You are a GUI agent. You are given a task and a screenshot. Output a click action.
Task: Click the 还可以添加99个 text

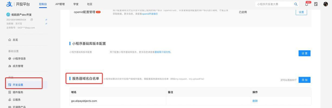pos(289,80)
